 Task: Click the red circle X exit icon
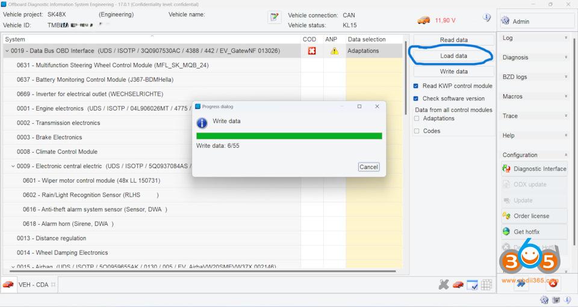point(553,284)
